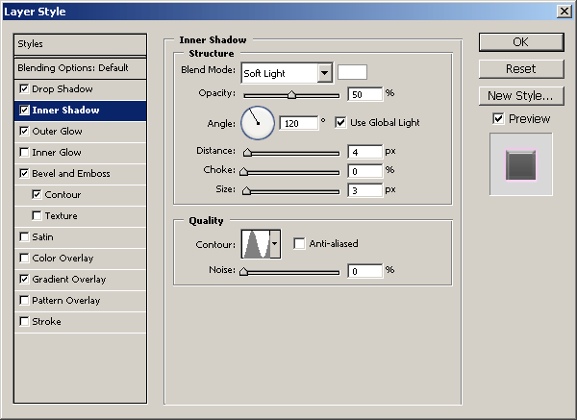This screenshot has width=577, height=420.
Task: Click the OK button
Action: 521,42
